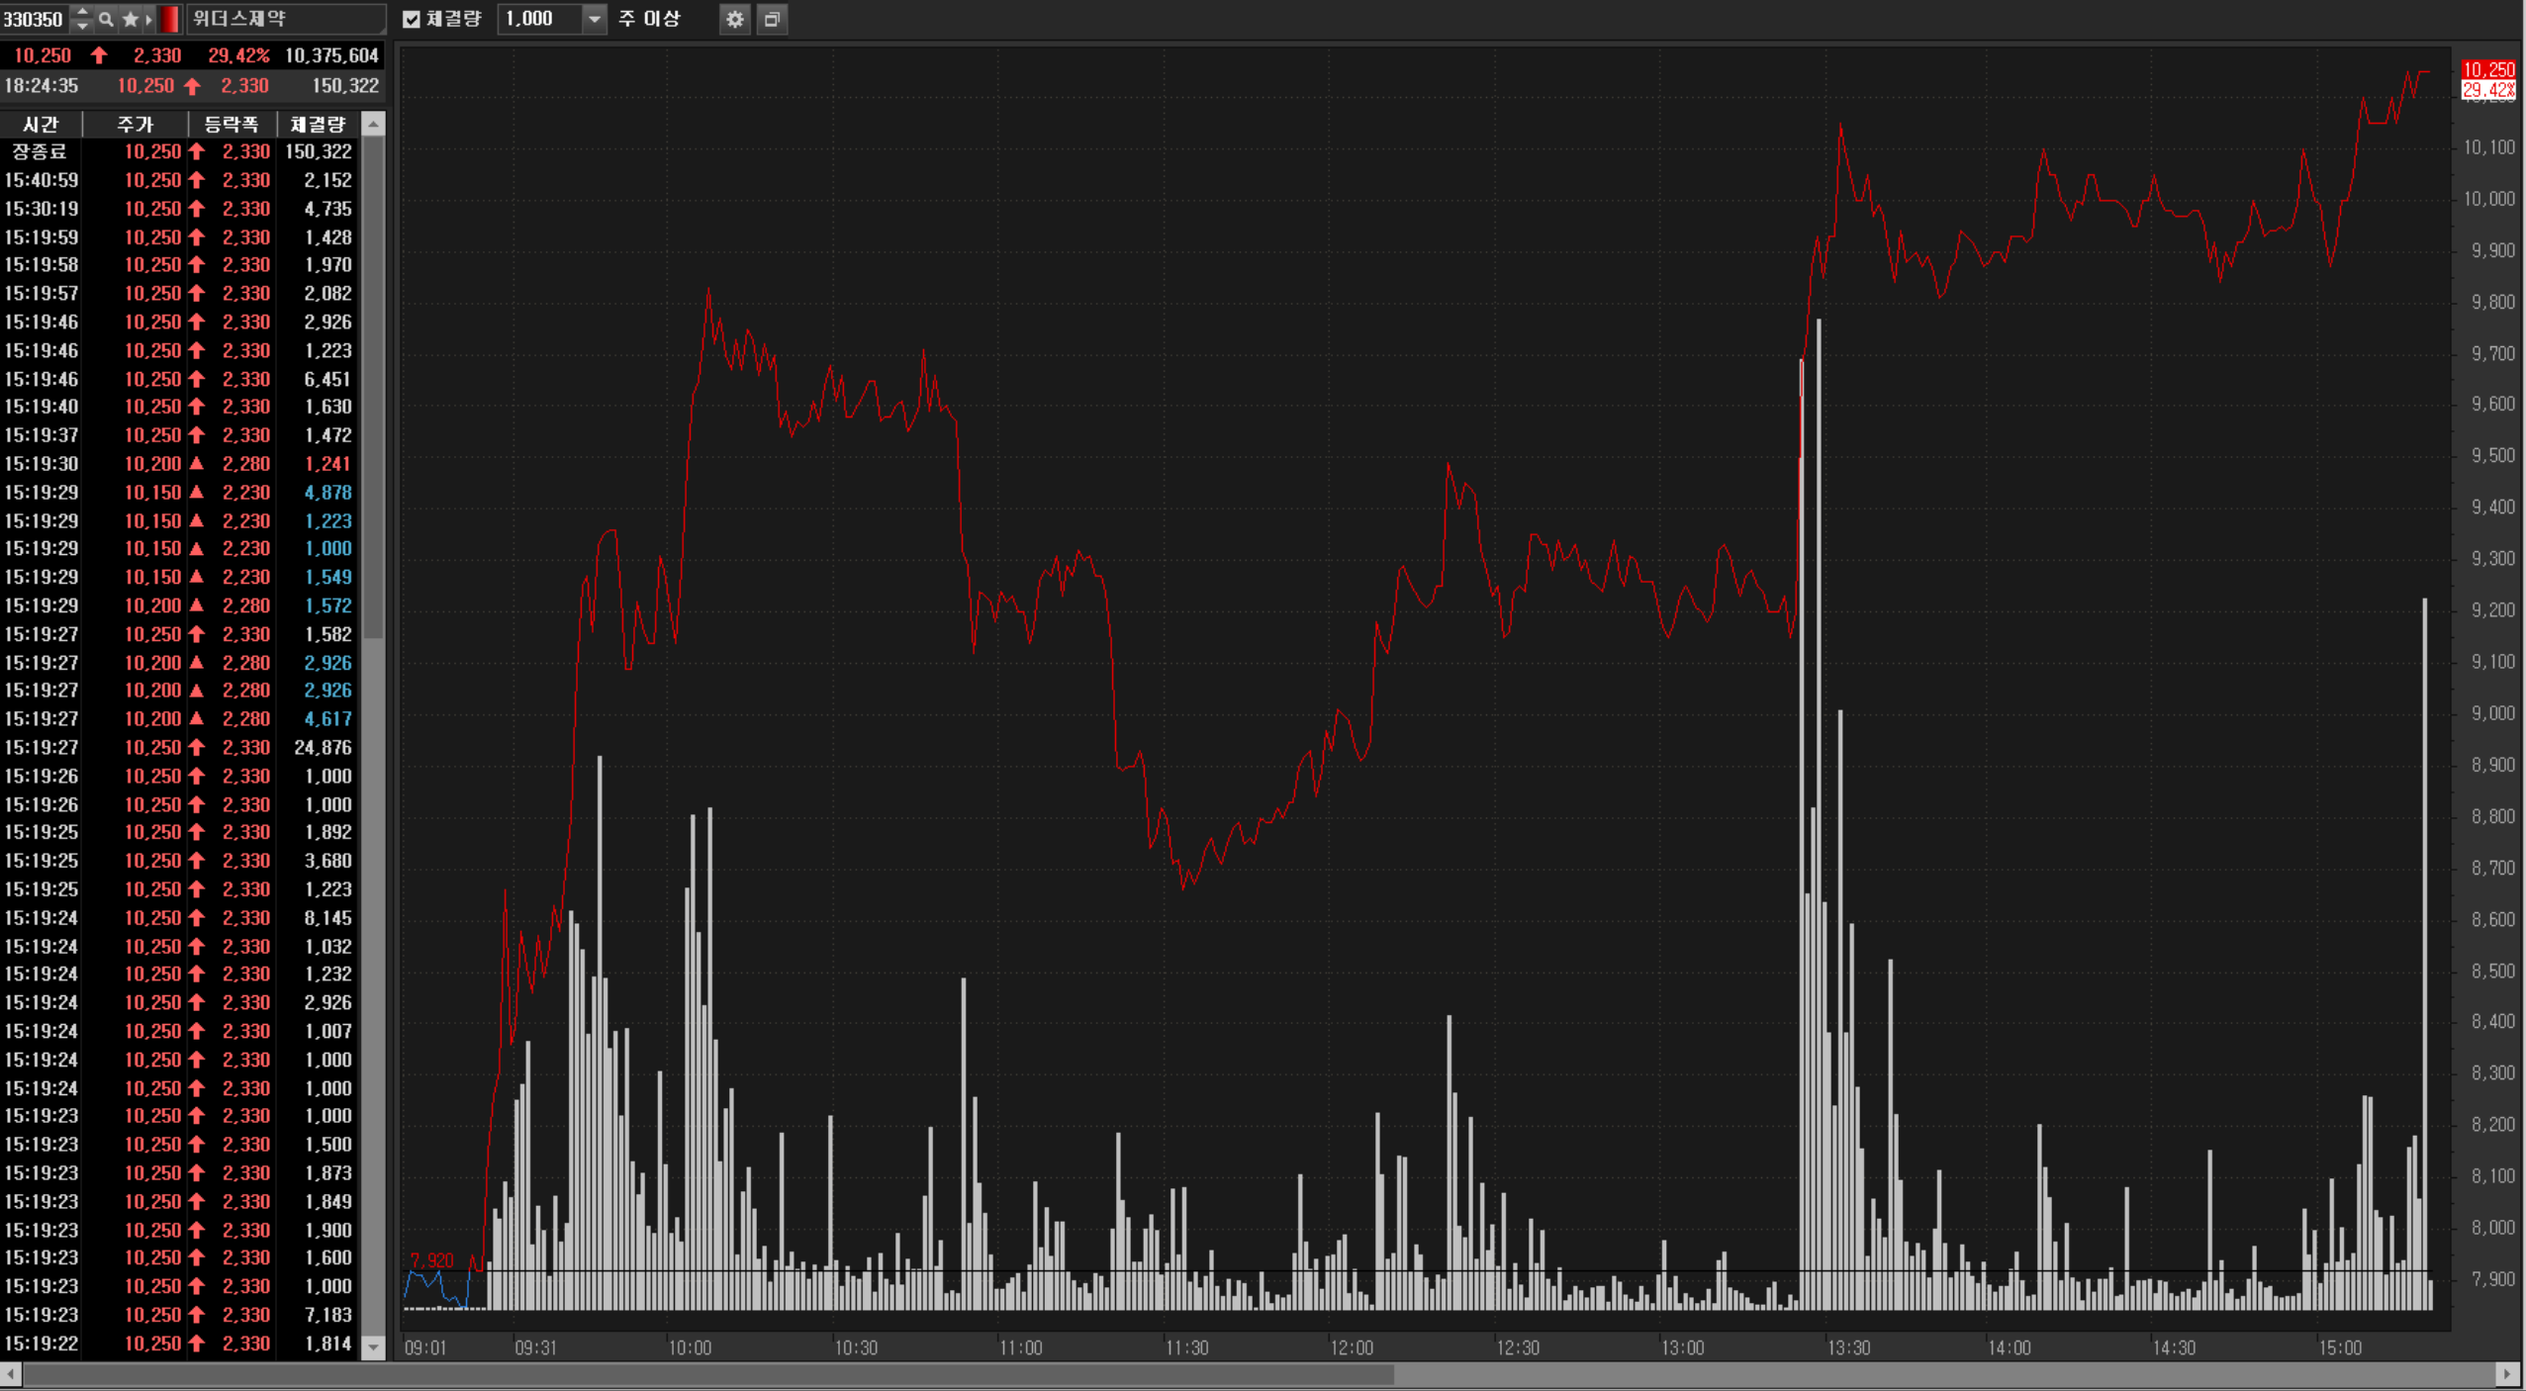Click the horizontal scrollbar left arrow

click(x=10, y=1374)
